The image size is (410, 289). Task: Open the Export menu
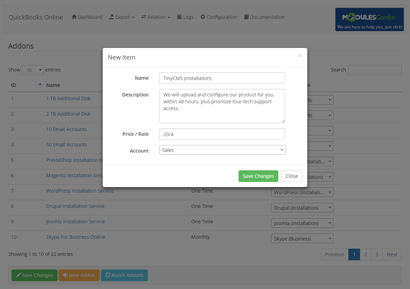tap(121, 17)
